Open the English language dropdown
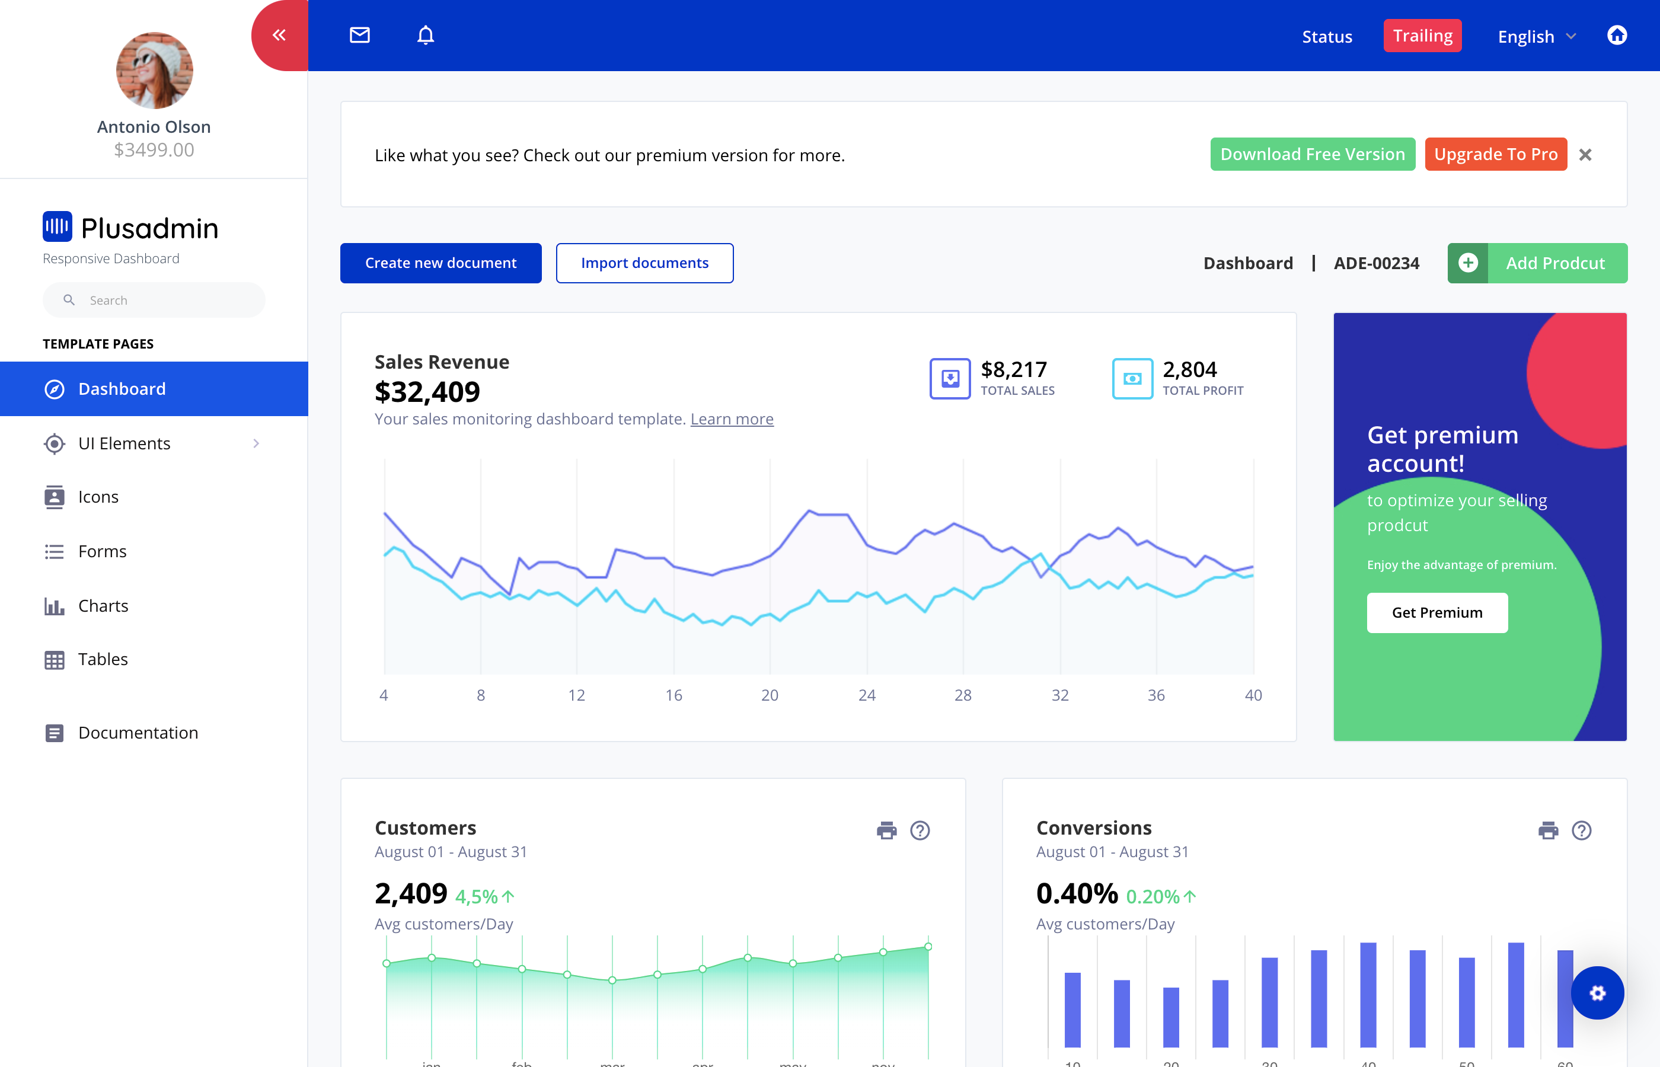 pos(1537,36)
